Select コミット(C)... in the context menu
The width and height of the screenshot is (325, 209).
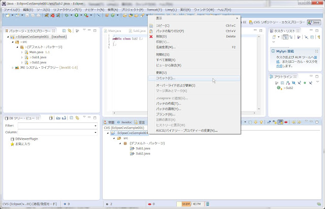194,78
